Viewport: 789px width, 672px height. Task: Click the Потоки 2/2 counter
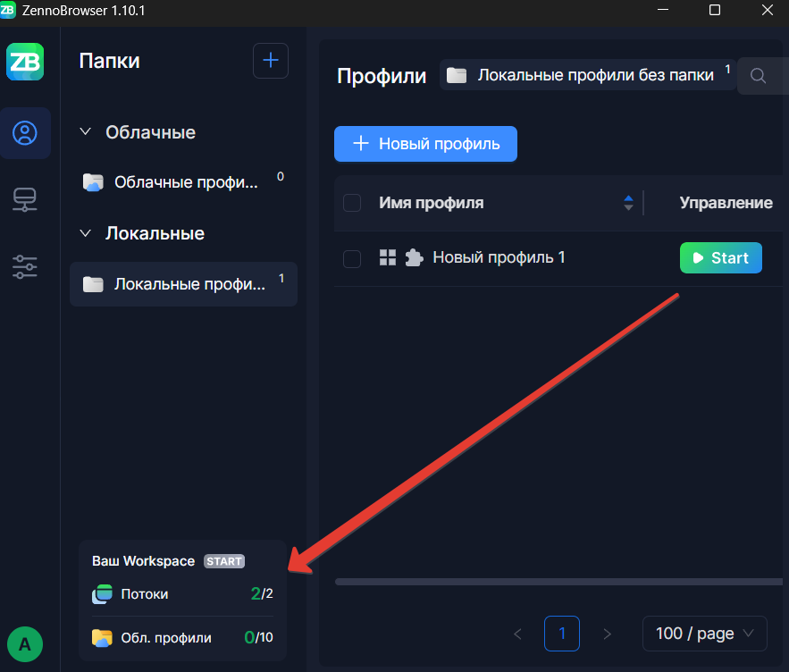tap(262, 593)
